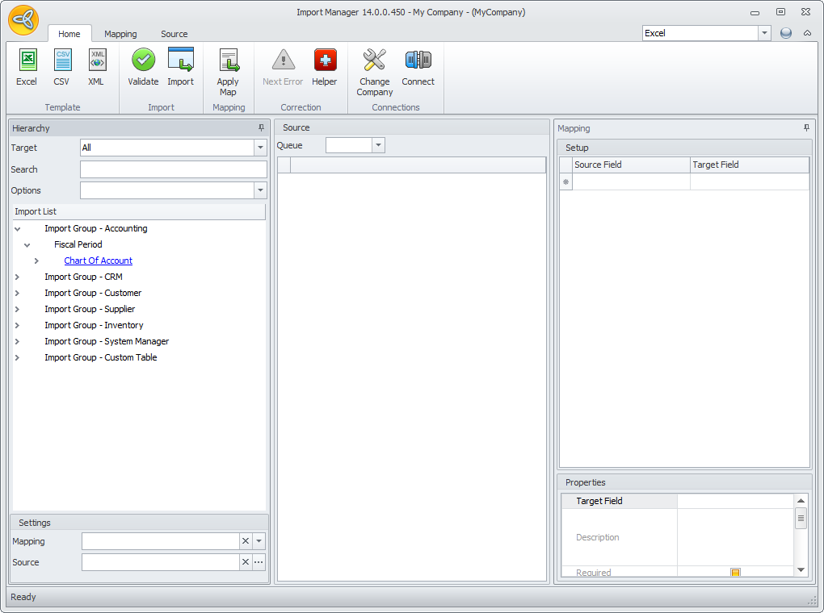The image size is (824, 613).
Task: Run Validate from the ribbon
Action: point(143,61)
